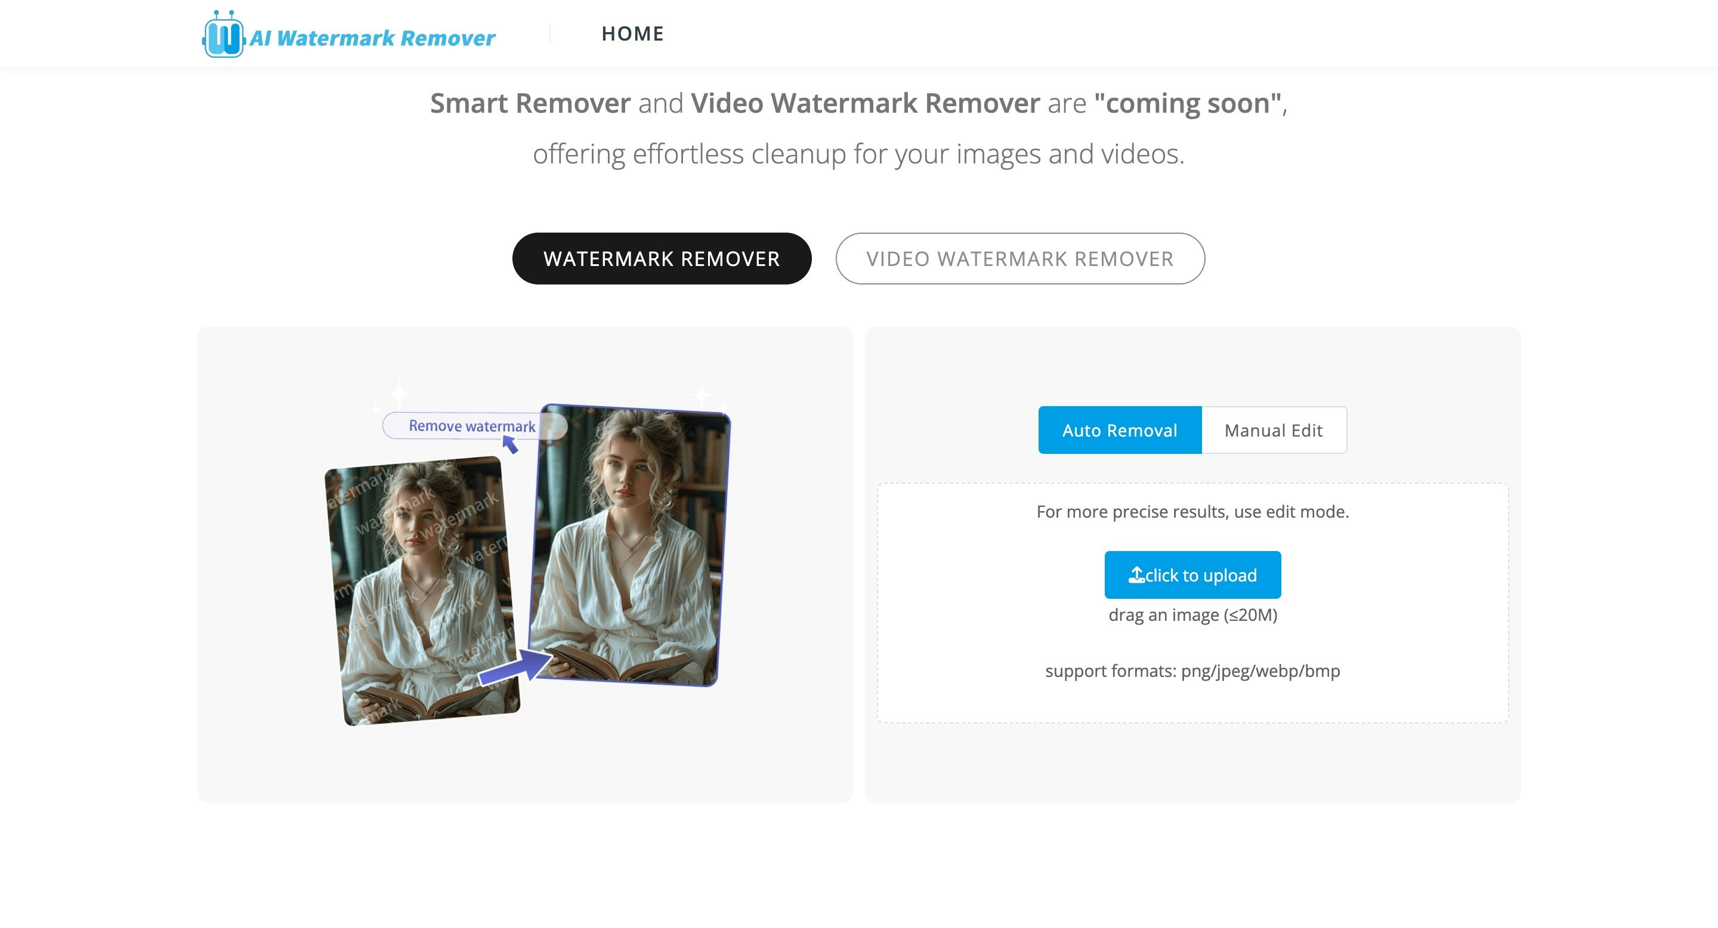The height and width of the screenshot is (928, 1718).
Task: Select the WATERMARK REMOVER tab
Action: [661, 259]
